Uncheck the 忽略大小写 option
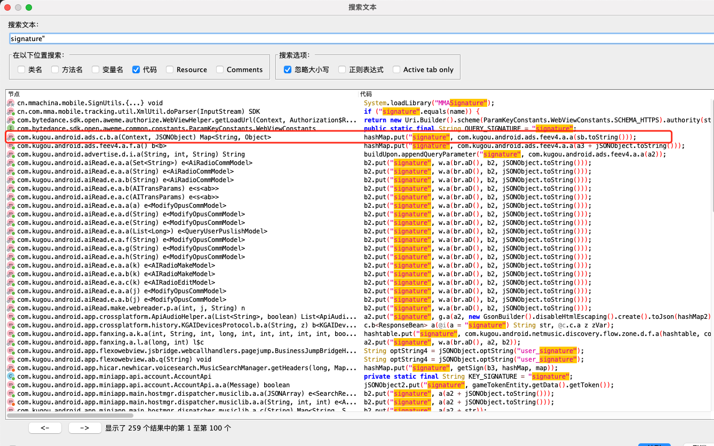This screenshot has height=446, width=714. click(x=288, y=69)
